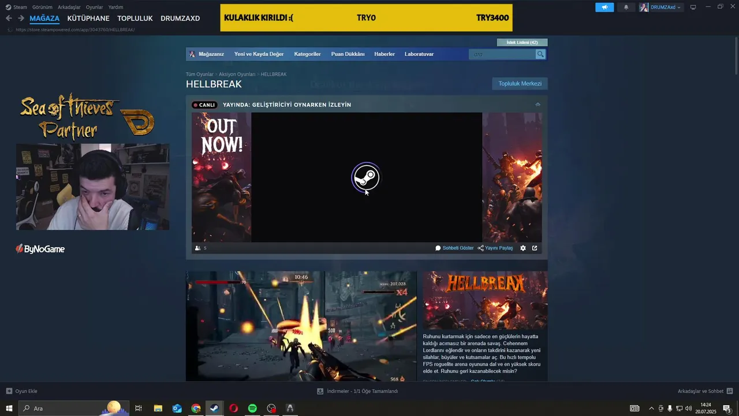Open the Windows Start menu

[x=9, y=408]
